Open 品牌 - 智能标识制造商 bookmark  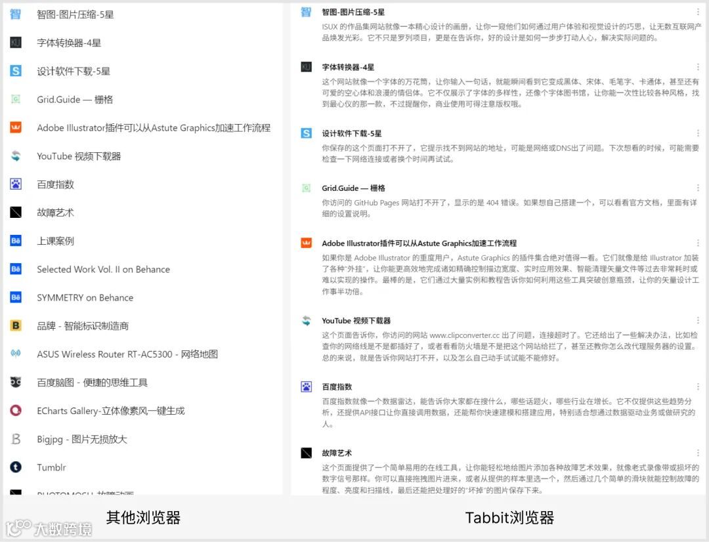coord(83,326)
